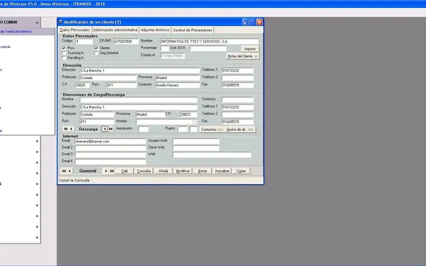Image resolution: width=426 pixels, height=266 pixels.
Task: Focus the Email 2 field
Action: pyautogui.click(x=110, y=148)
